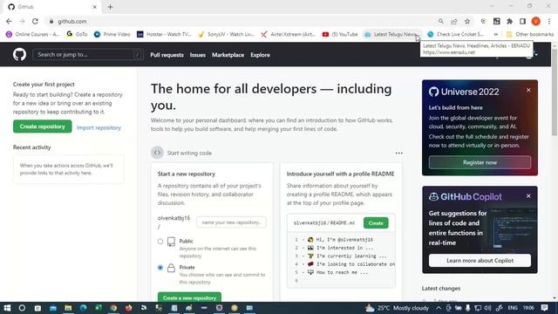
Task: Click the volume speaker tray icon
Action: (487, 308)
